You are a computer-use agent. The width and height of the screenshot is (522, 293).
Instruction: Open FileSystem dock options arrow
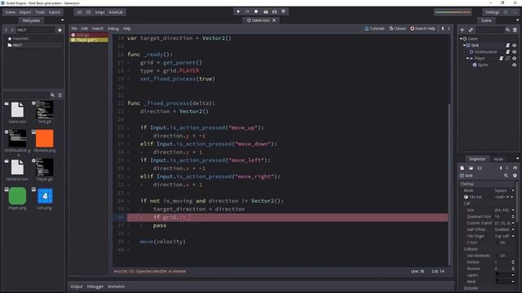[x=62, y=20]
